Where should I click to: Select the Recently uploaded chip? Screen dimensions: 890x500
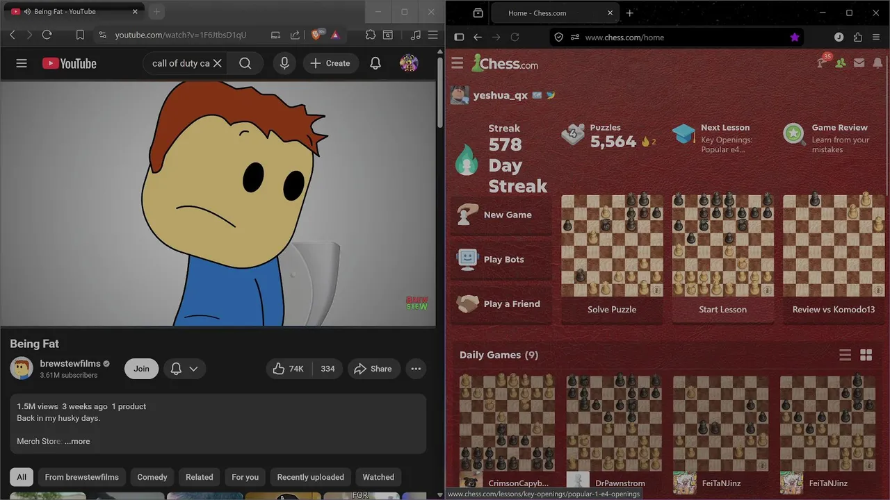click(x=311, y=477)
